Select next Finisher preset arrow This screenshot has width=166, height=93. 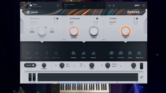coord(137,22)
